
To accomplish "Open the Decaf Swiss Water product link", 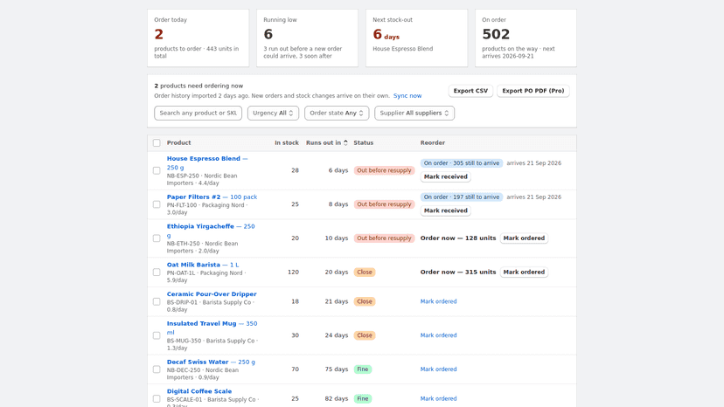I will [211, 362].
